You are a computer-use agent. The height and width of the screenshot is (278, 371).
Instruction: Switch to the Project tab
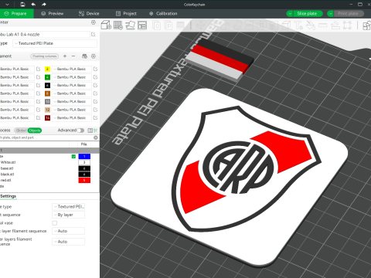126,14
